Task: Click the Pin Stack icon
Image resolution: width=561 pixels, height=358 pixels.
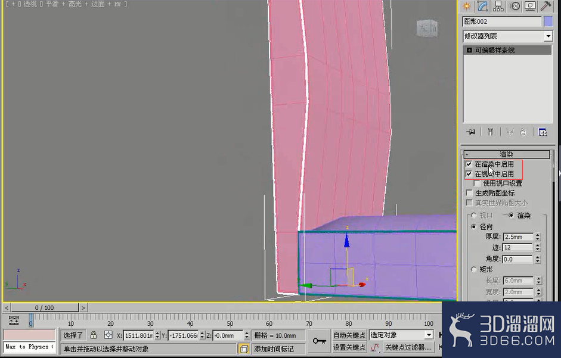Action: coord(470,132)
